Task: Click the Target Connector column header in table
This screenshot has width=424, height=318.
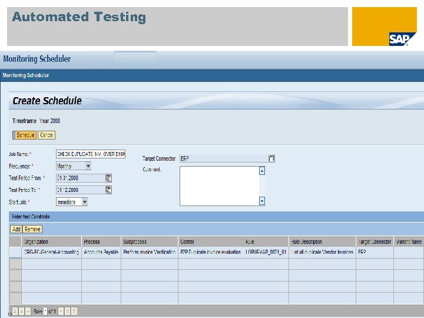Action: (x=375, y=241)
